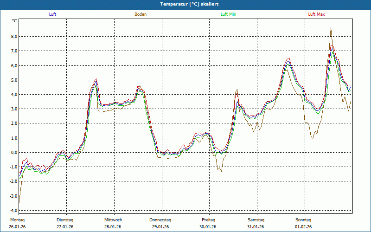
Task: Select the 'Donnerstag' day label
Action: (160, 219)
